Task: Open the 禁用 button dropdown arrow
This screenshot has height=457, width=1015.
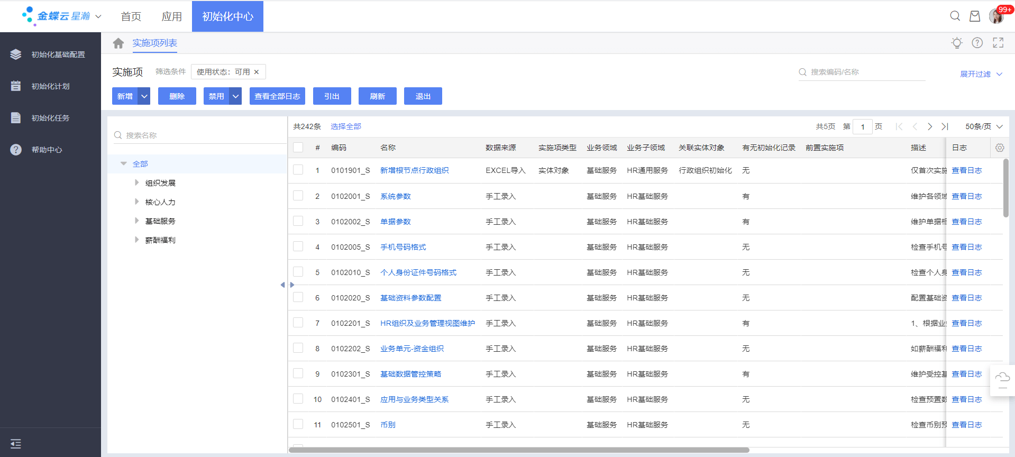Action: (235, 96)
